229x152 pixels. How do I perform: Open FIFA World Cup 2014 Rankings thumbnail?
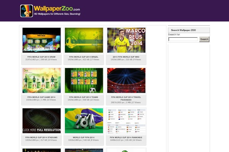(126, 121)
